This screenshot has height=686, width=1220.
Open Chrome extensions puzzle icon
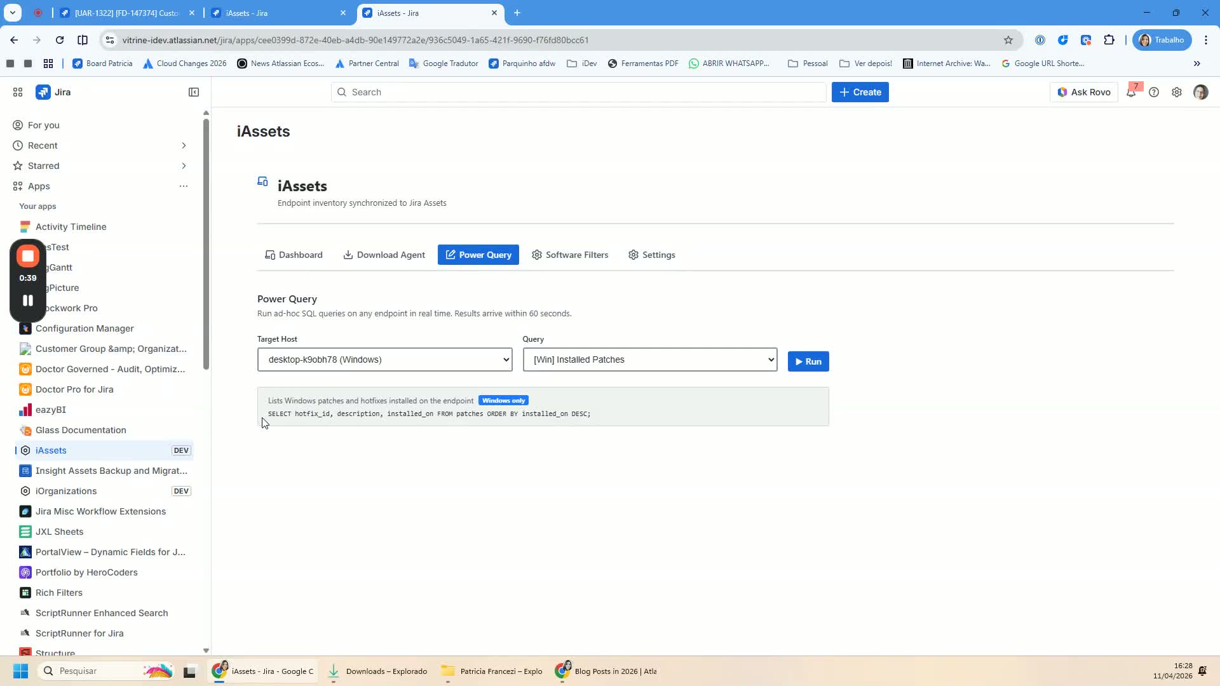pyautogui.click(x=1109, y=40)
